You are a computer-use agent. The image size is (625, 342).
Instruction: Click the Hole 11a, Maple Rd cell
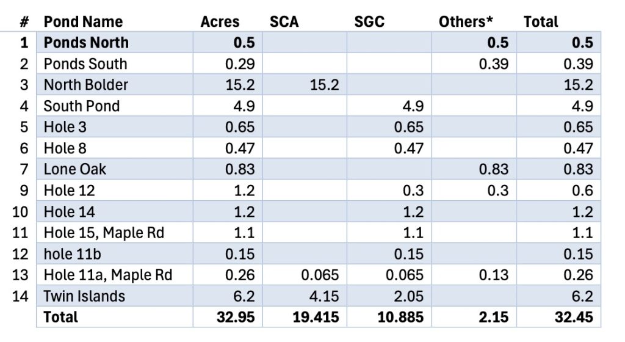(107, 275)
